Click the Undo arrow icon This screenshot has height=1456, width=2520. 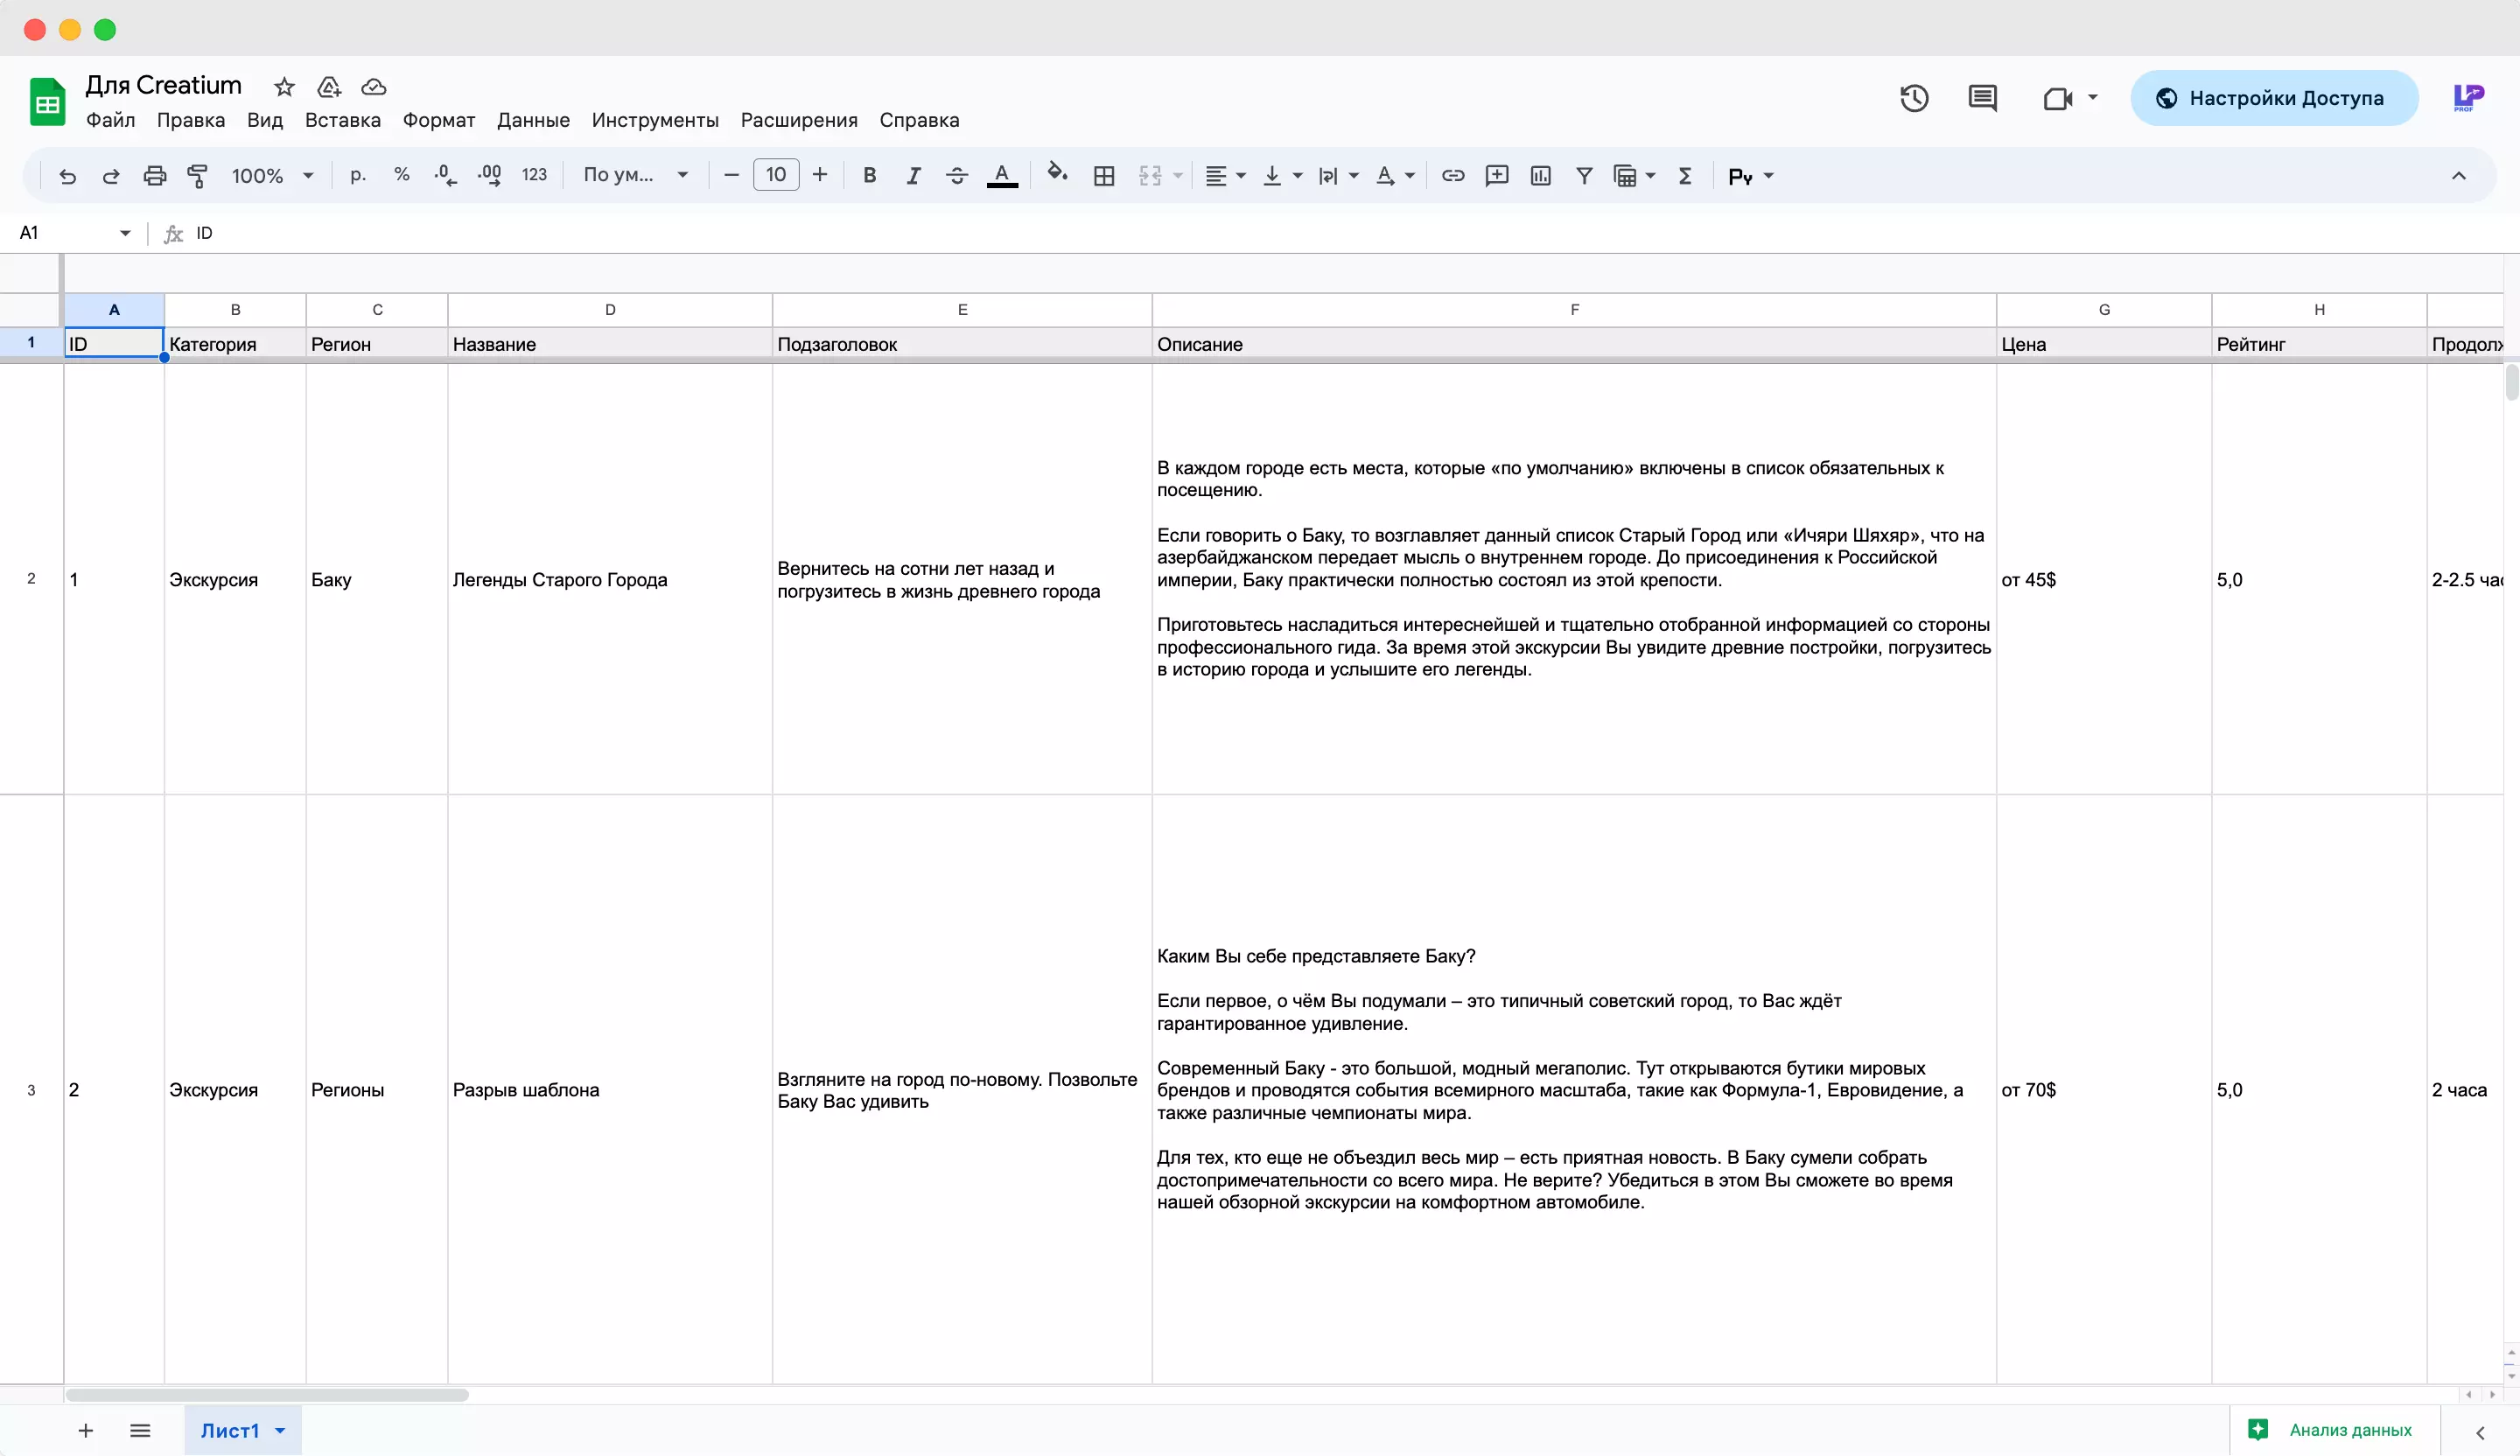(x=67, y=176)
